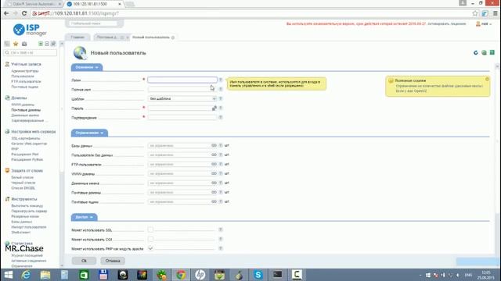The width and height of the screenshot is (501, 281).
Task: Click help icon beside Может использовать CGI
Action: click(221, 240)
